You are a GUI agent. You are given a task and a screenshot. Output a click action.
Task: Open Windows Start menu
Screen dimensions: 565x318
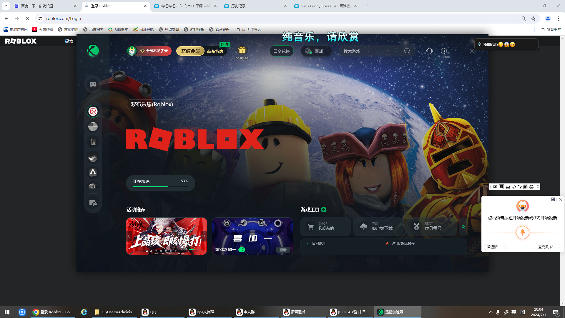[x=7, y=312]
